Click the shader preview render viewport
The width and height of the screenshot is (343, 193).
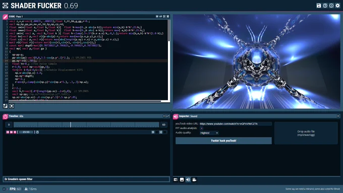[257, 61]
